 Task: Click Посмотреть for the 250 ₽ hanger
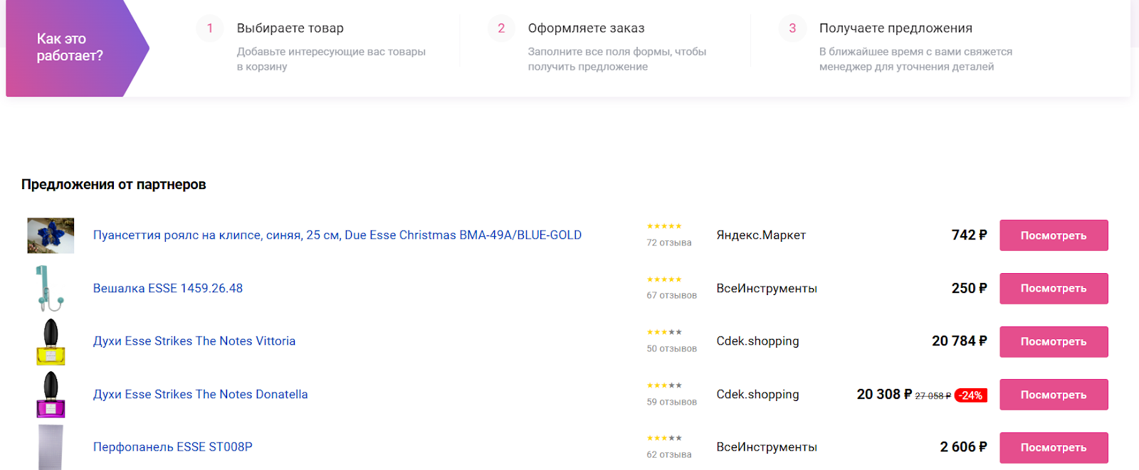(1054, 289)
